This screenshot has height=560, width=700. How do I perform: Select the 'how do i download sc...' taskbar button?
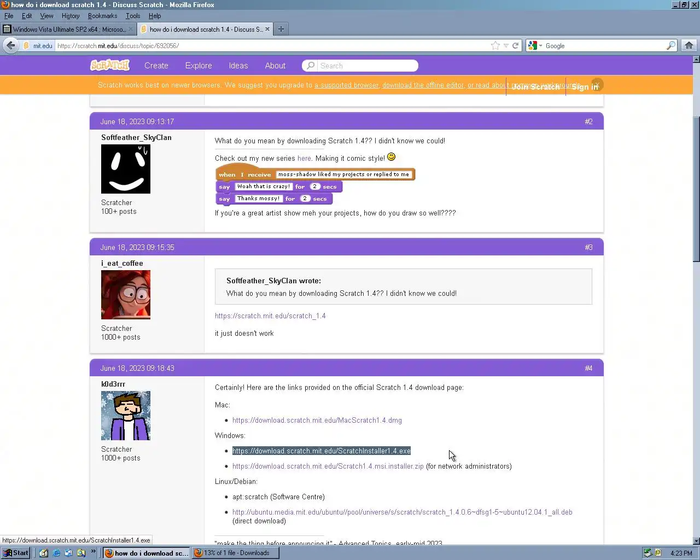click(147, 553)
